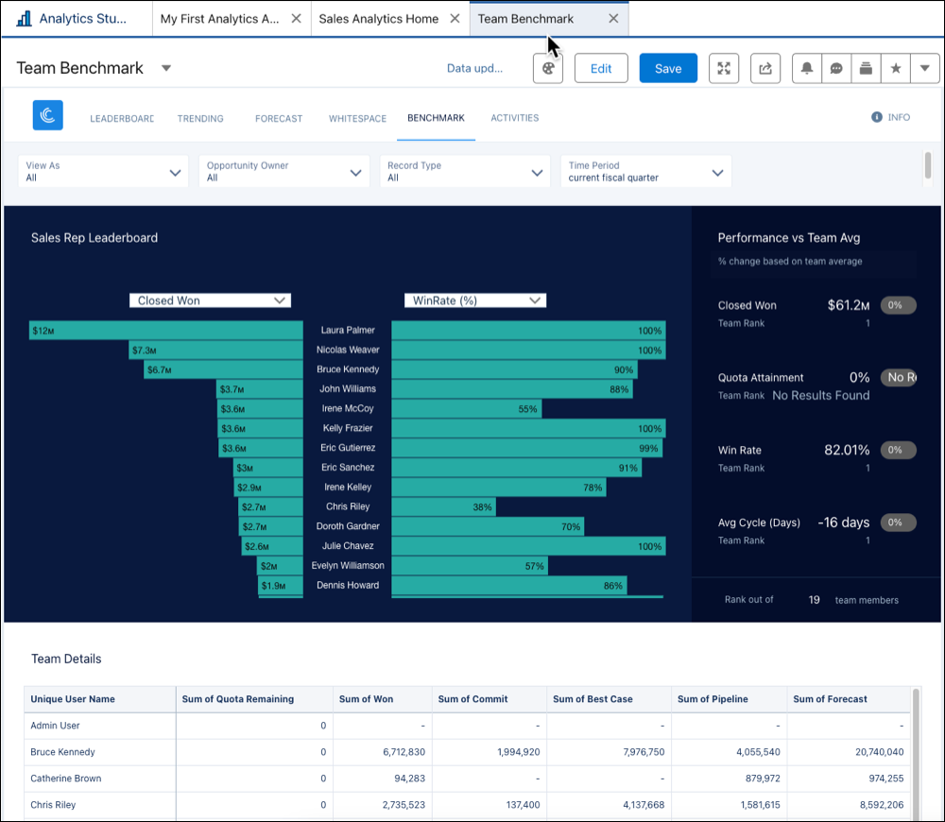Viewport: 945px width, 822px height.
Task: Enter fullscreen presentation mode icon
Action: (724, 68)
